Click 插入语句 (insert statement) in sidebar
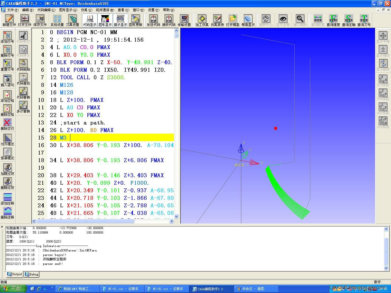The width and height of the screenshot is (391, 293). (7, 81)
